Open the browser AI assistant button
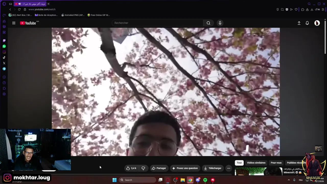 click(318, 9)
